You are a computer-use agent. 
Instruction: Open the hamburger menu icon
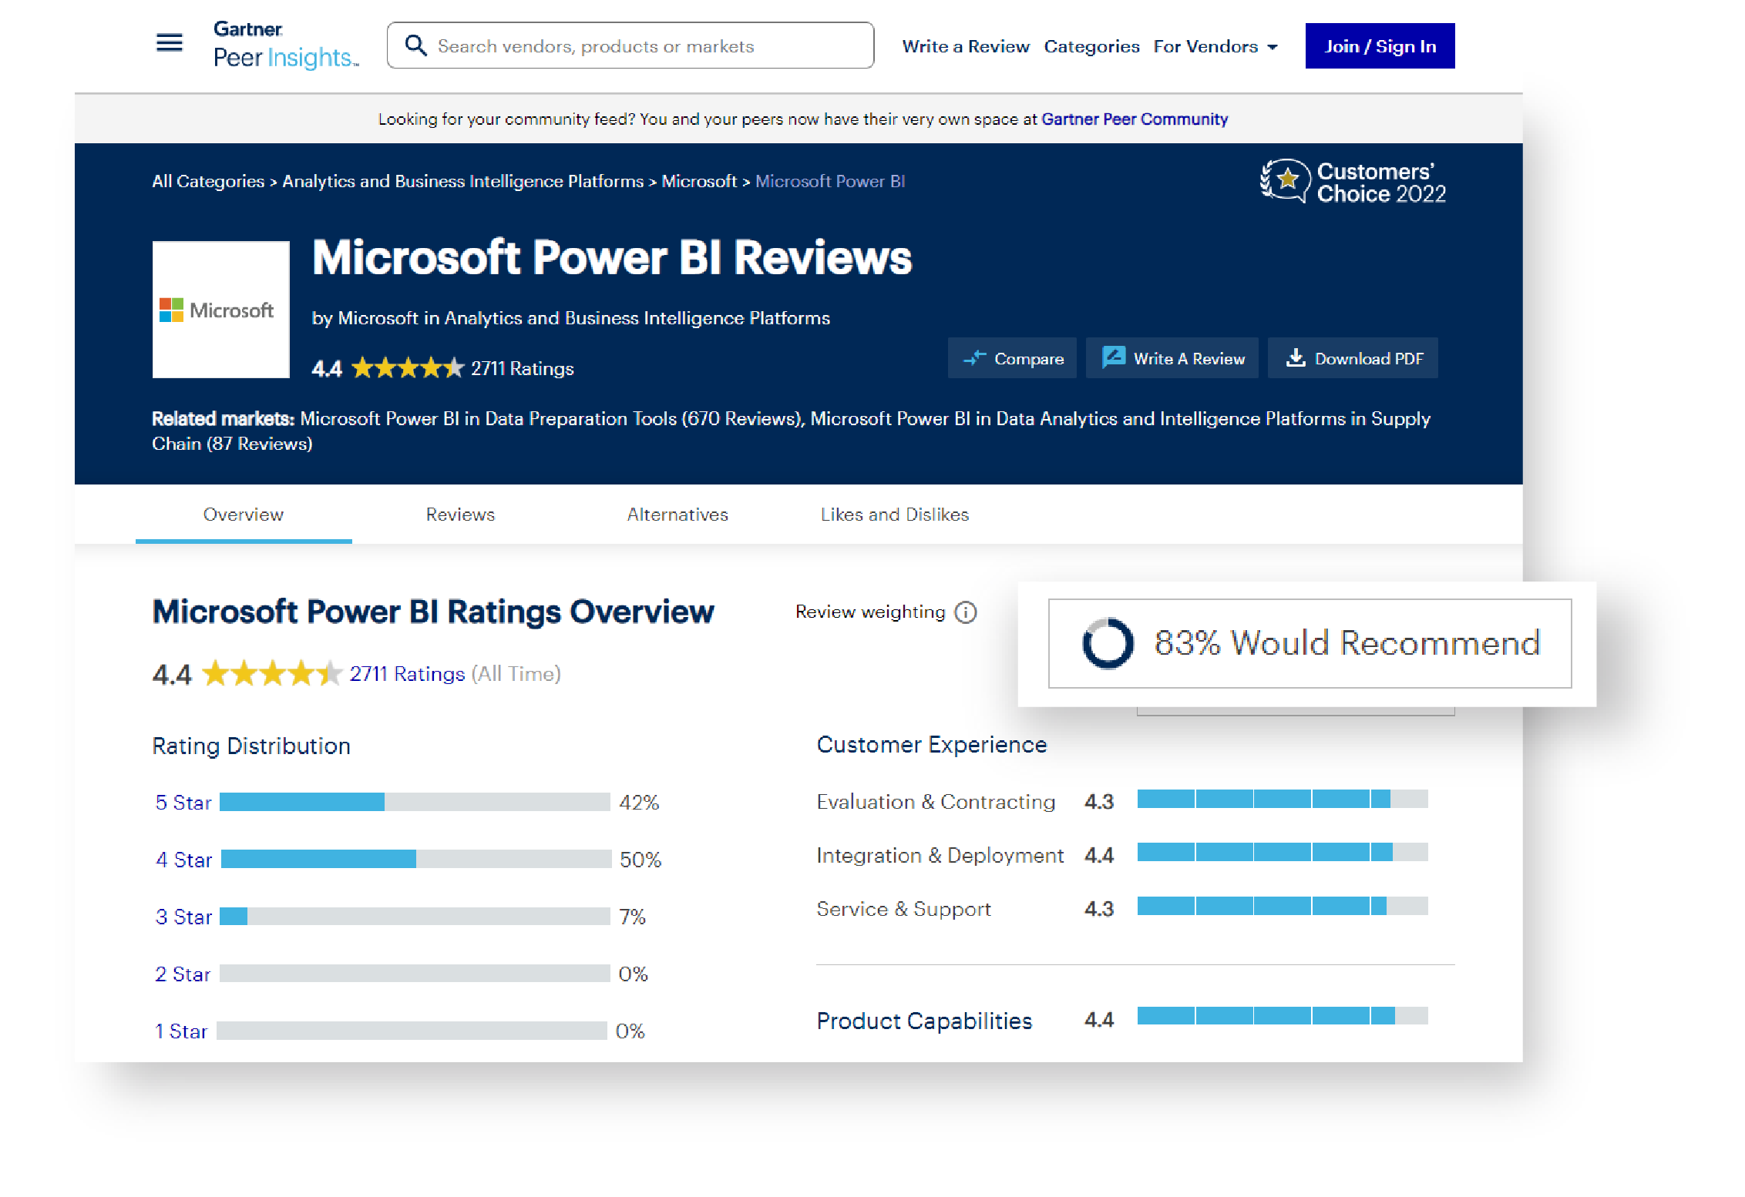coord(170,42)
